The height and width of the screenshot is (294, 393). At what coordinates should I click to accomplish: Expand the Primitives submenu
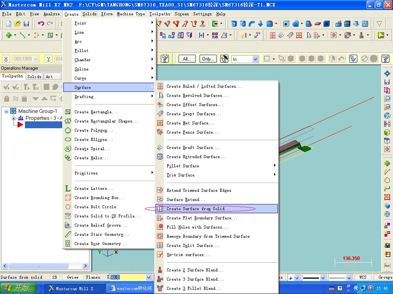pos(109,173)
